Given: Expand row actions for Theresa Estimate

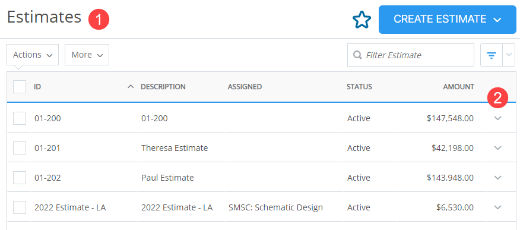Looking at the screenshot, I should tap(498, 148).
